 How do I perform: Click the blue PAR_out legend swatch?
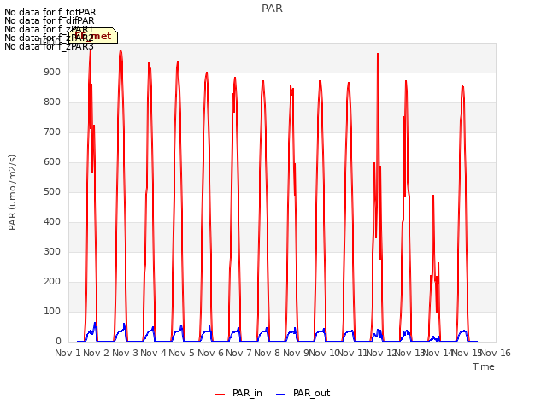[281, 395]
